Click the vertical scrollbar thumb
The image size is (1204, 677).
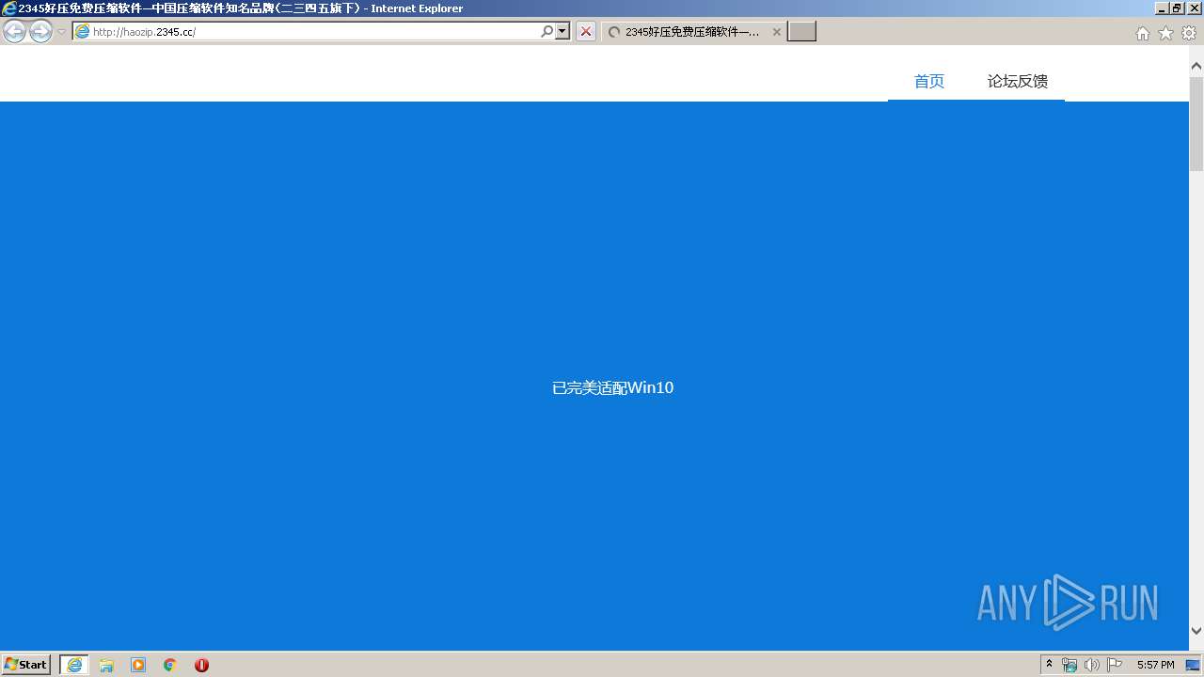click(1196, 123)
